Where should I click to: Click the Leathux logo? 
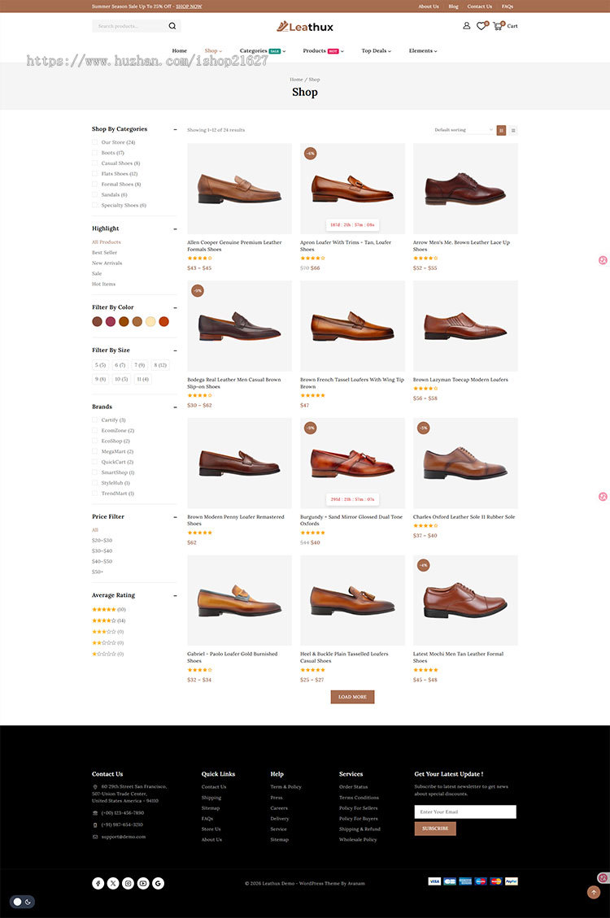[305, 26]
